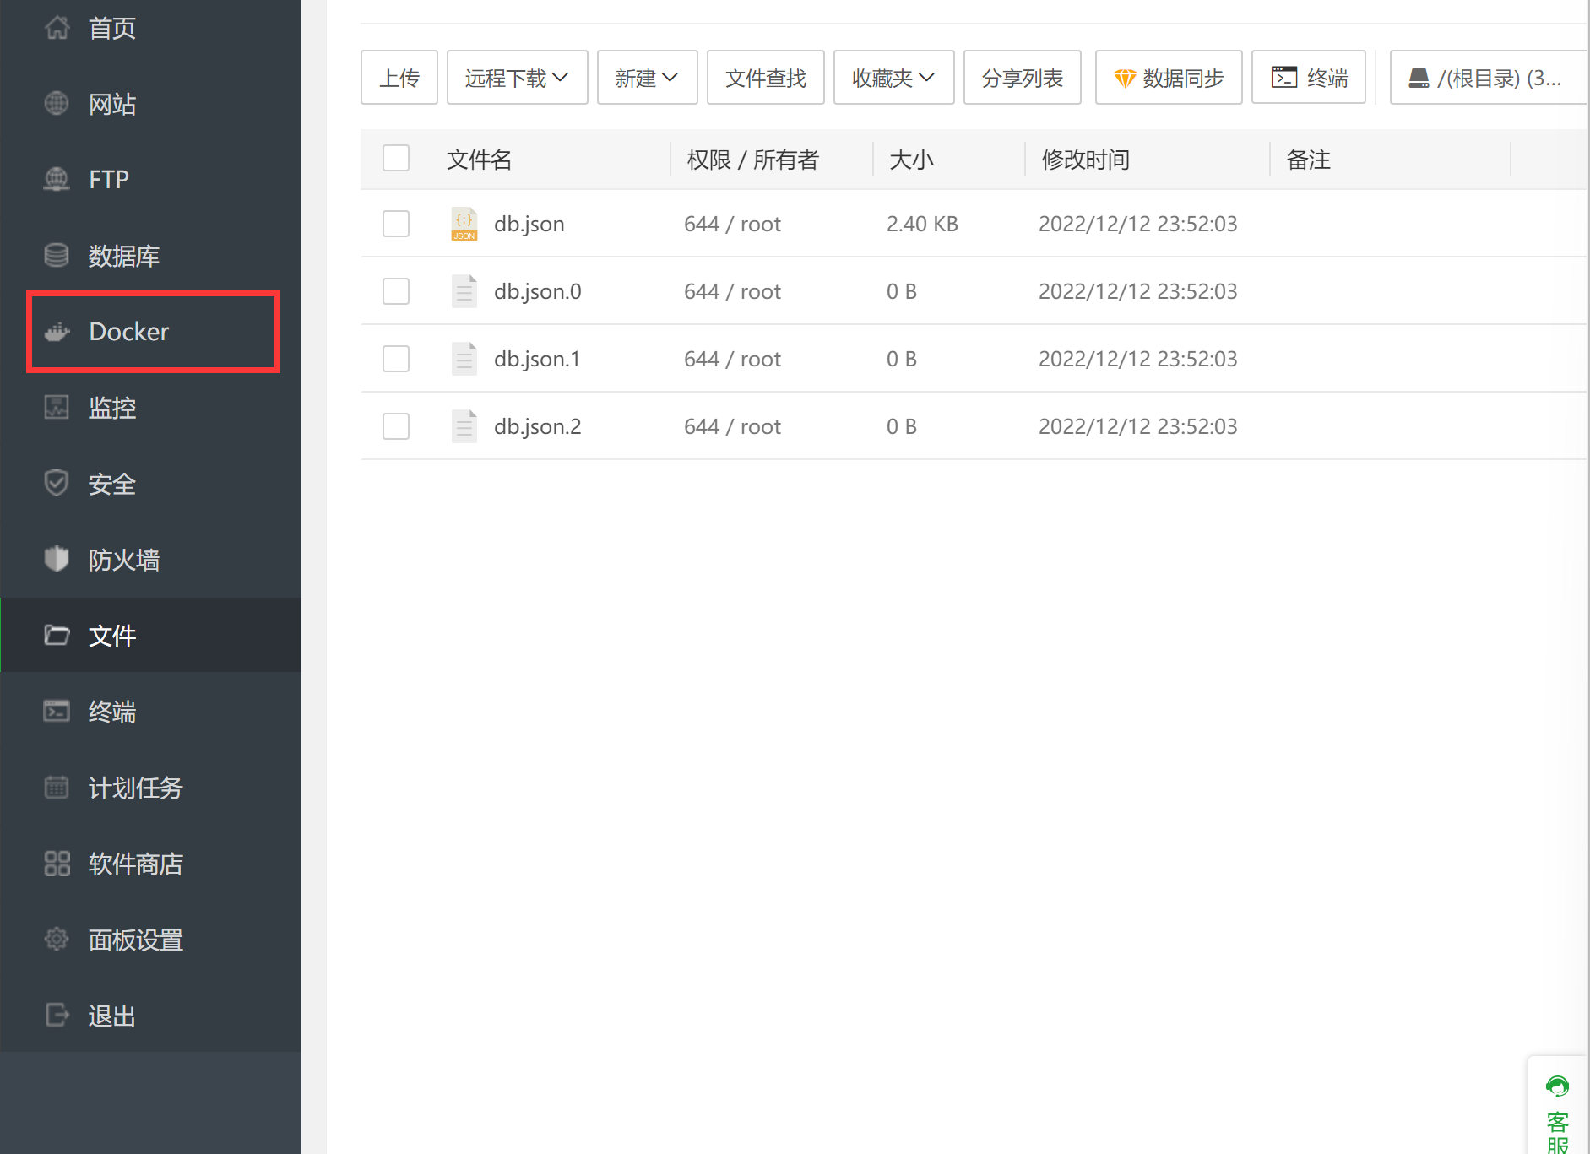Viewport: 1590px width, 1154px height.
Task: Check the box for db.json
Action: tap(396, 224)
